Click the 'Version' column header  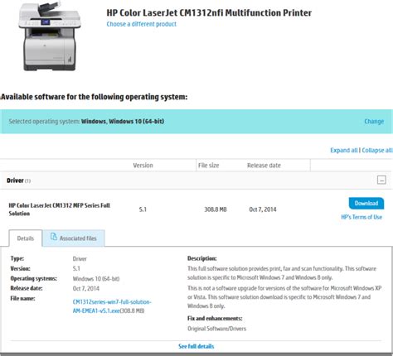pyautogui.click(x=143, y=166)
